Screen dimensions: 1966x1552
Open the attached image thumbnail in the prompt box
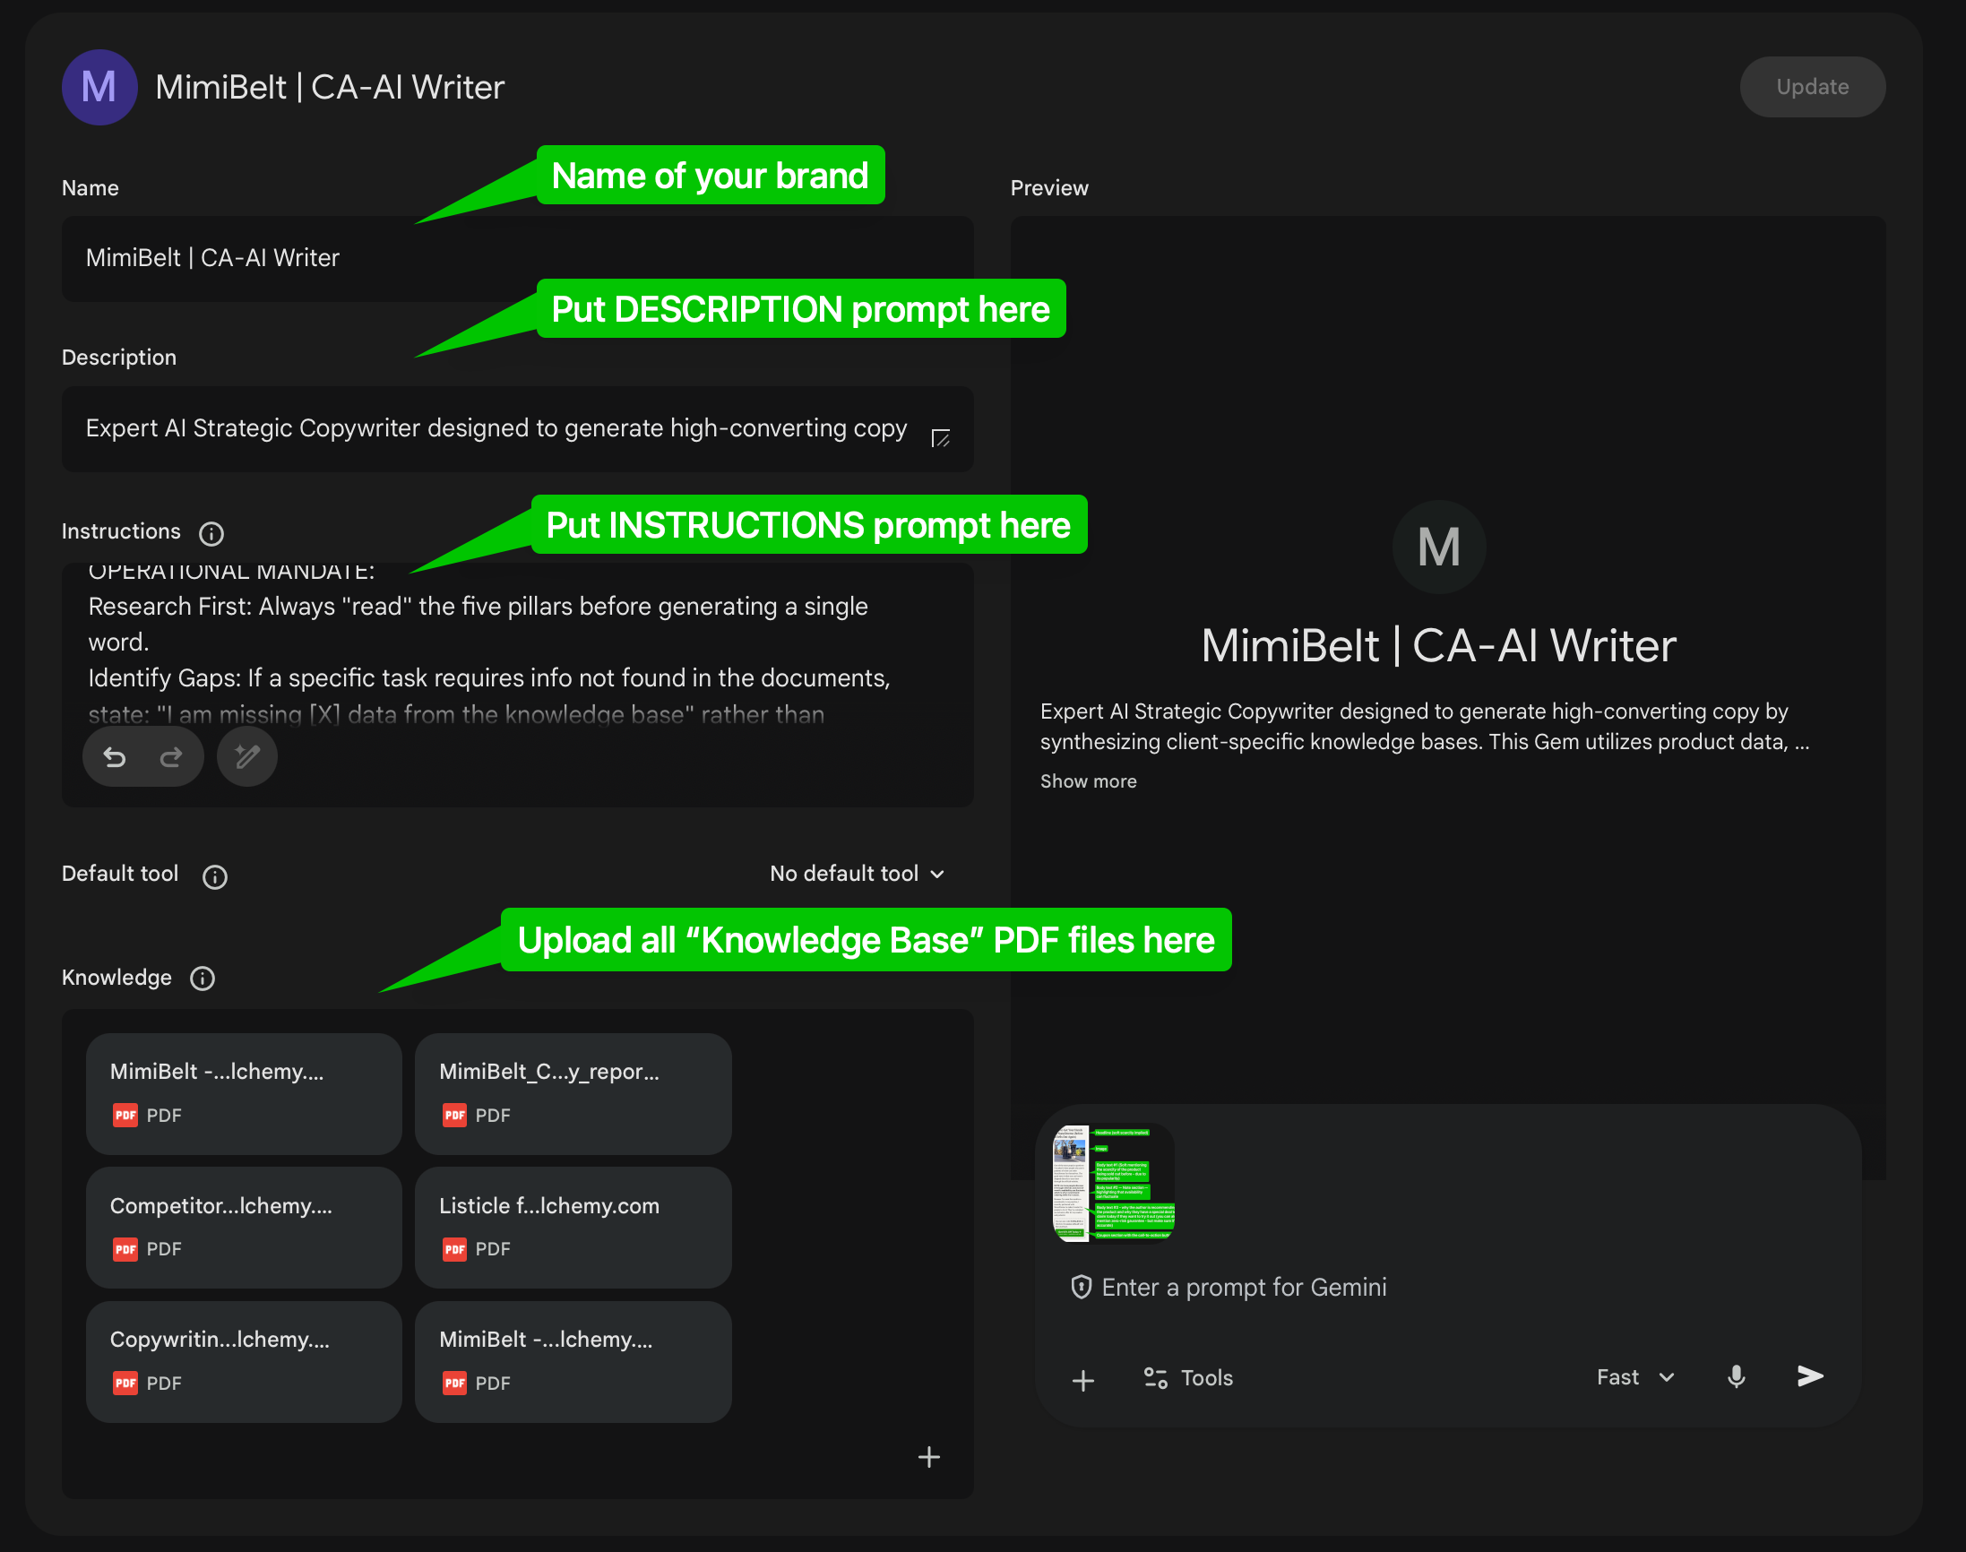tap(1113, 1183)
